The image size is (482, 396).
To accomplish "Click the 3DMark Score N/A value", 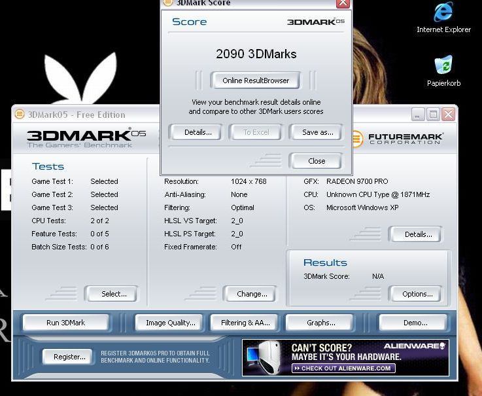I will pyautogui.click(x=378, y=276).
